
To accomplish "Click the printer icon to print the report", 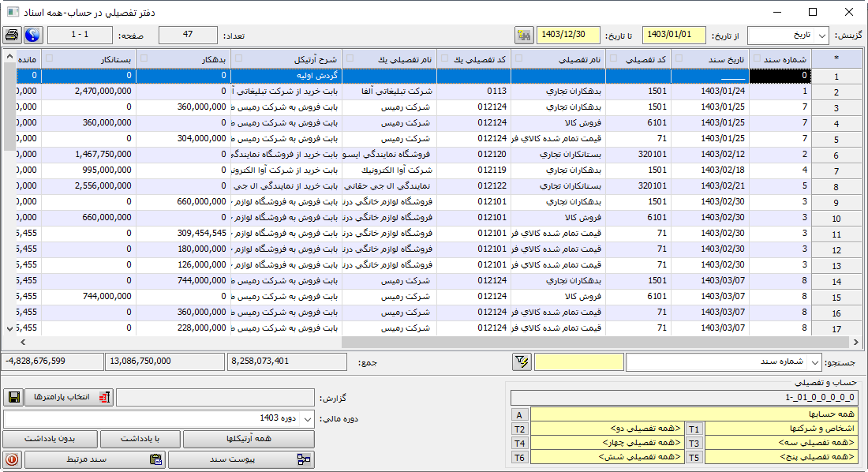I will tap(11, 35).
